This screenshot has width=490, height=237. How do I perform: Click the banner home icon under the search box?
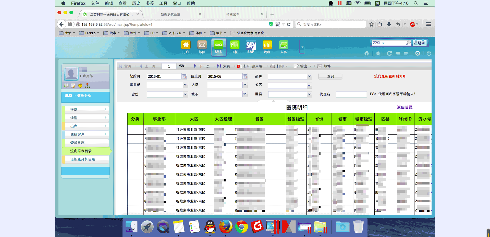click(366, 53)
